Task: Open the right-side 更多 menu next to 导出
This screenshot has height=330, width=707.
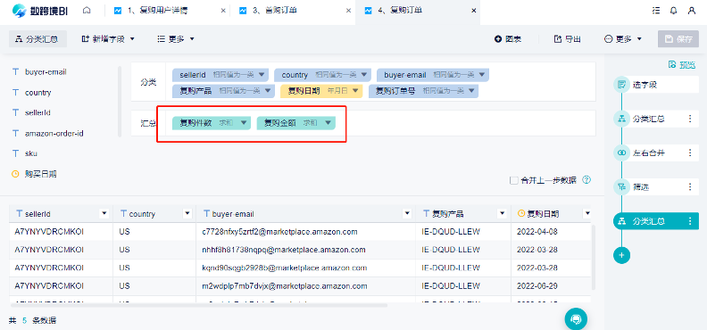Action: [623, 39]
